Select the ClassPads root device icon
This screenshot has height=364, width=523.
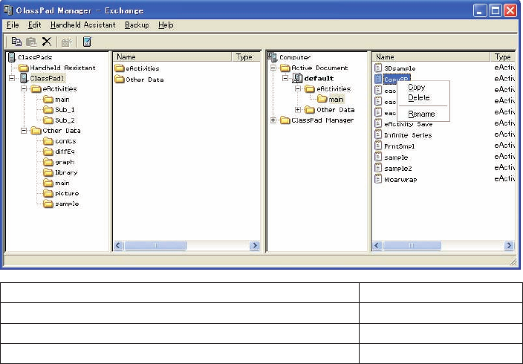click(12, 57)
